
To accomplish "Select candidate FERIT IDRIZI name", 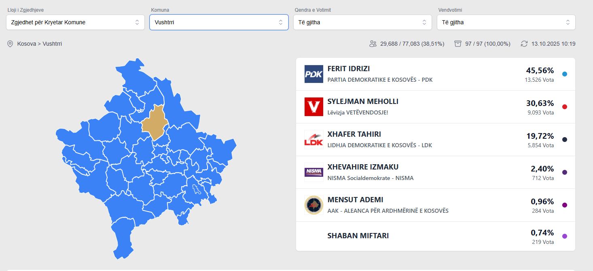I will (x=348, y=69).
